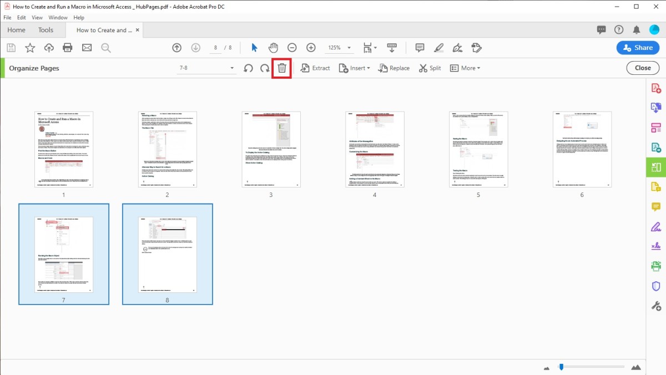The width and height of the screenshot is (666, 375).
Task: Select the Extract pages tool
Action: (x=315, y=68)
